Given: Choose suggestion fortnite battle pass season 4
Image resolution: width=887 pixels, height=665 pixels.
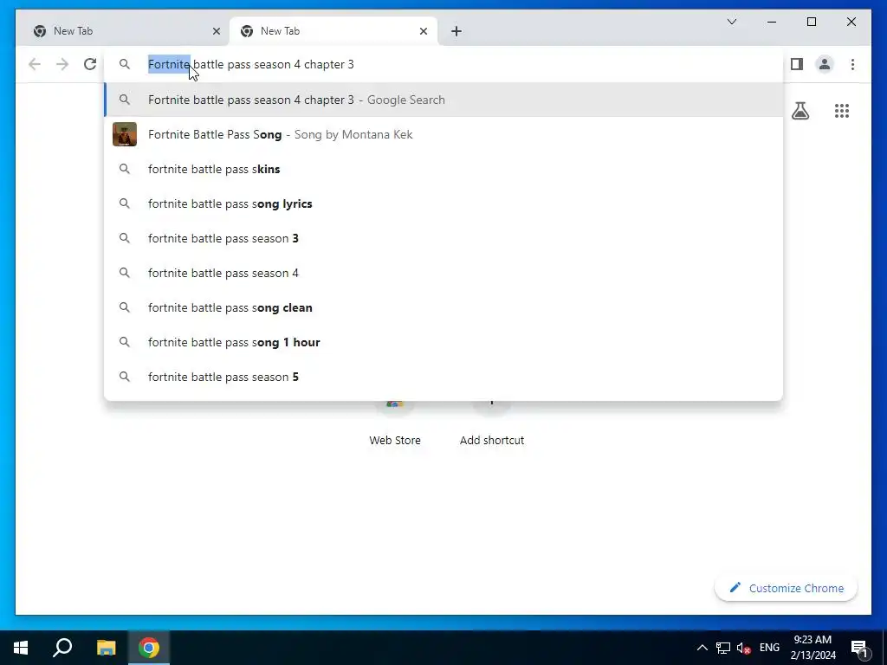Looking at the screenshot, I should 444,273.
